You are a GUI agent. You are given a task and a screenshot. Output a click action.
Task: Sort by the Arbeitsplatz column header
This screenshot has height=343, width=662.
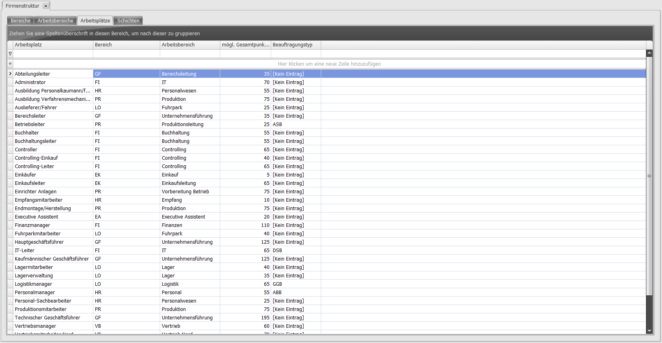pyautogui.click(x=53, y=45)
